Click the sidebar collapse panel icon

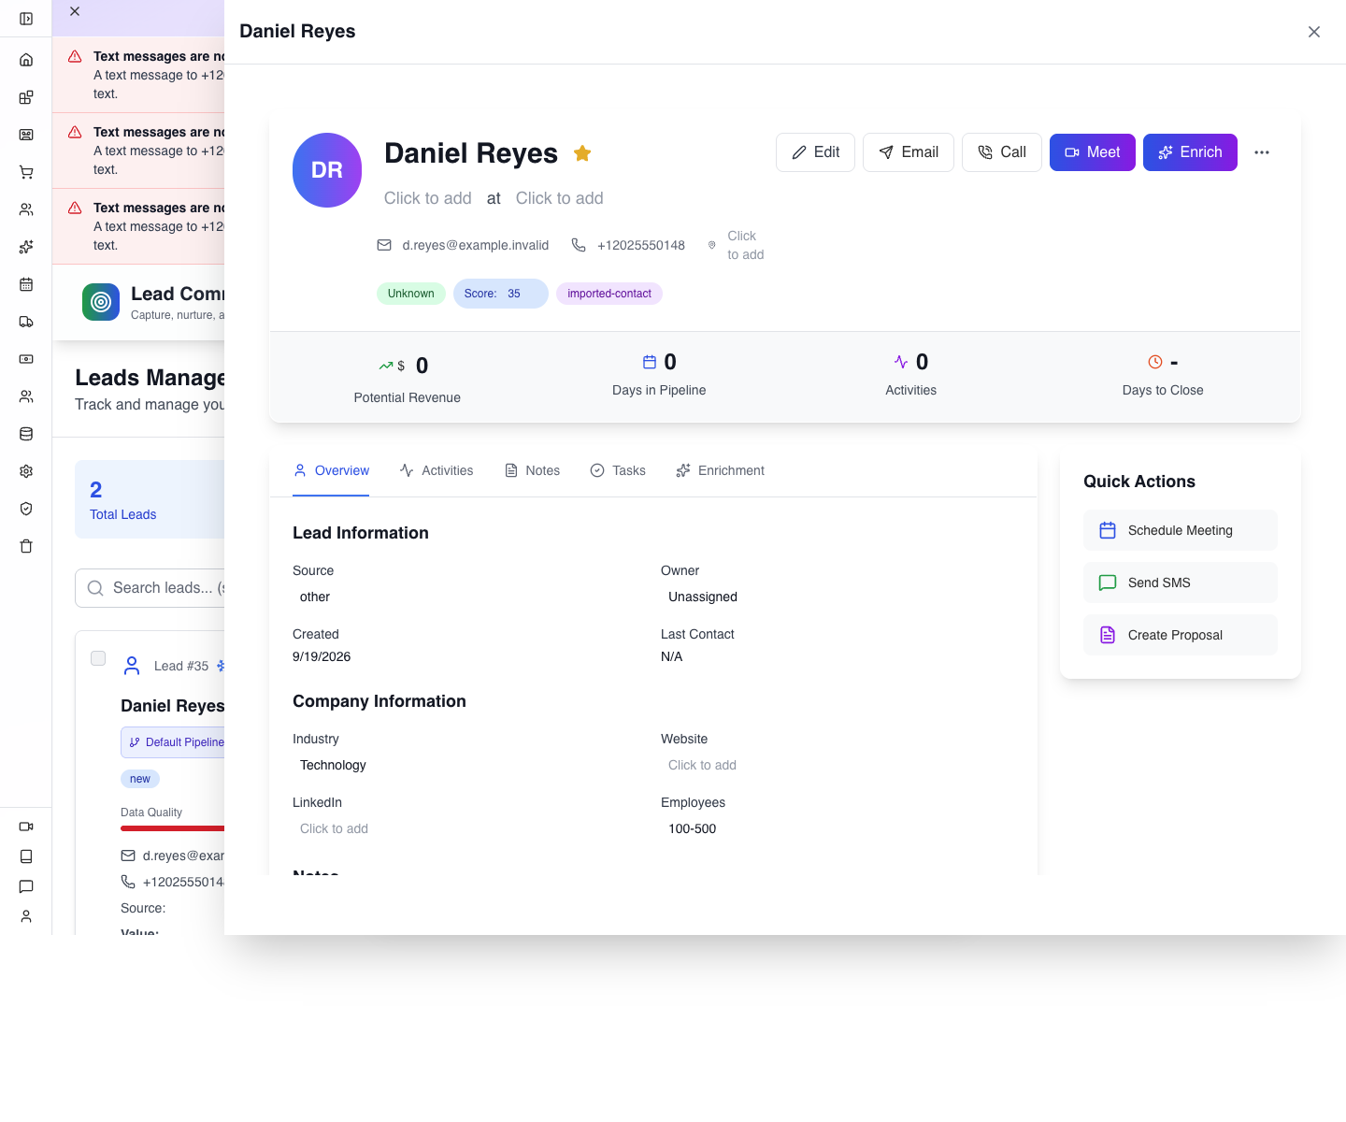[26, 19]
